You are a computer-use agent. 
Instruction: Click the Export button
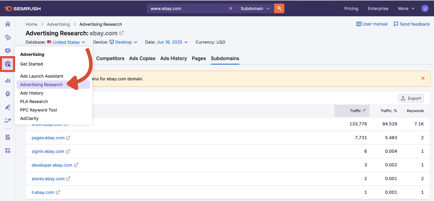point(411,98)
